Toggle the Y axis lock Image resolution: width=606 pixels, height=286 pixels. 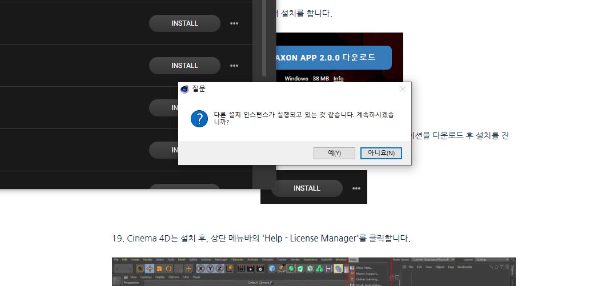[x=210, y=268]
